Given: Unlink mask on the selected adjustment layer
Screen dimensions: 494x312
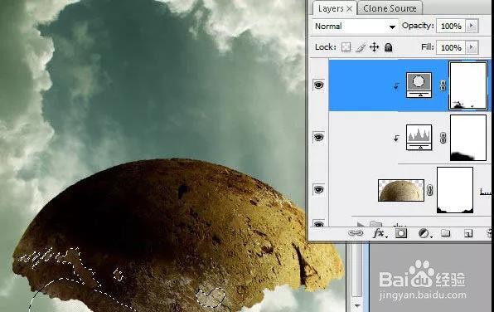Looking at the screenshot, I should (443, 85).
